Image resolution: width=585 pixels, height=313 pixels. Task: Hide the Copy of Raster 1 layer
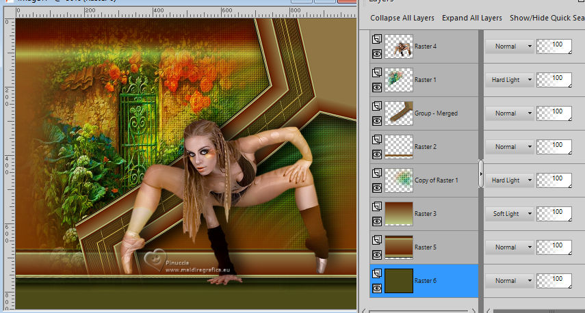click(x=377, y=188)
